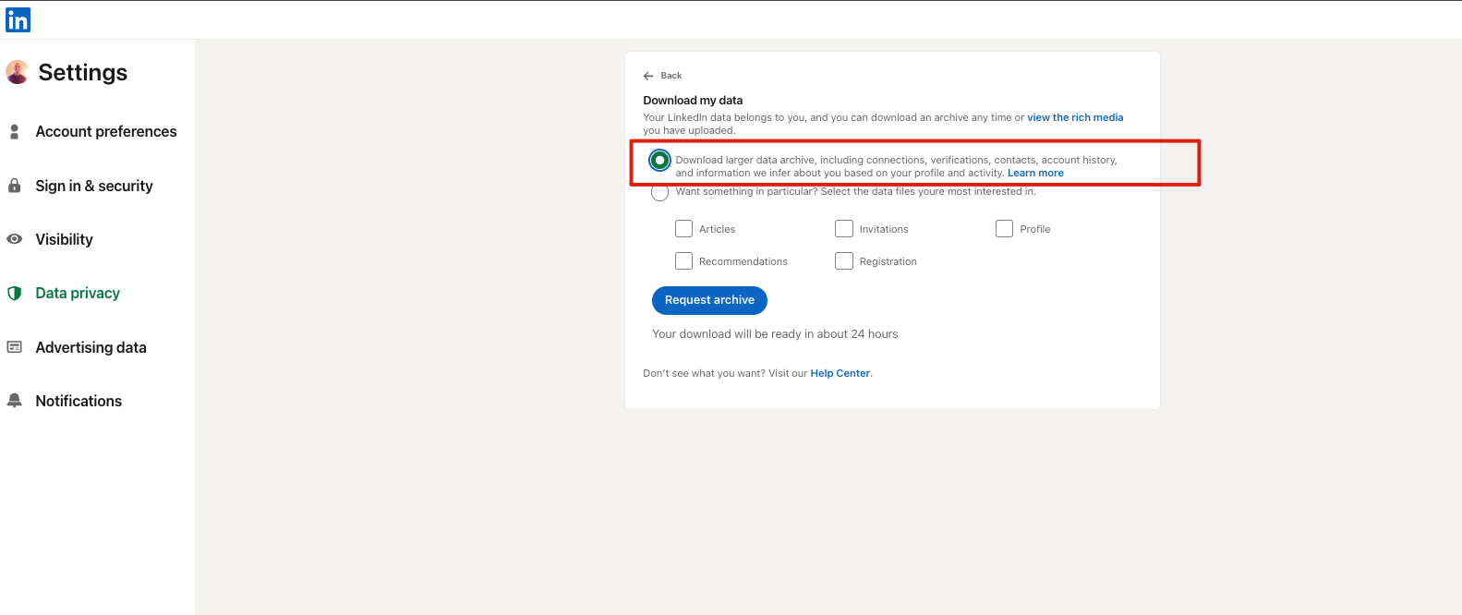Open the 'view the rich media' link
The height and width of the screenshot is (615, 1462).
coord(1075,117)
